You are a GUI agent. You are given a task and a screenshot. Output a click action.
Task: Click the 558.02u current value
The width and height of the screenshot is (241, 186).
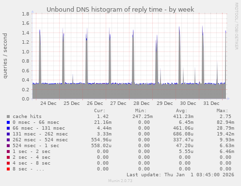click(x=101, y=146)
